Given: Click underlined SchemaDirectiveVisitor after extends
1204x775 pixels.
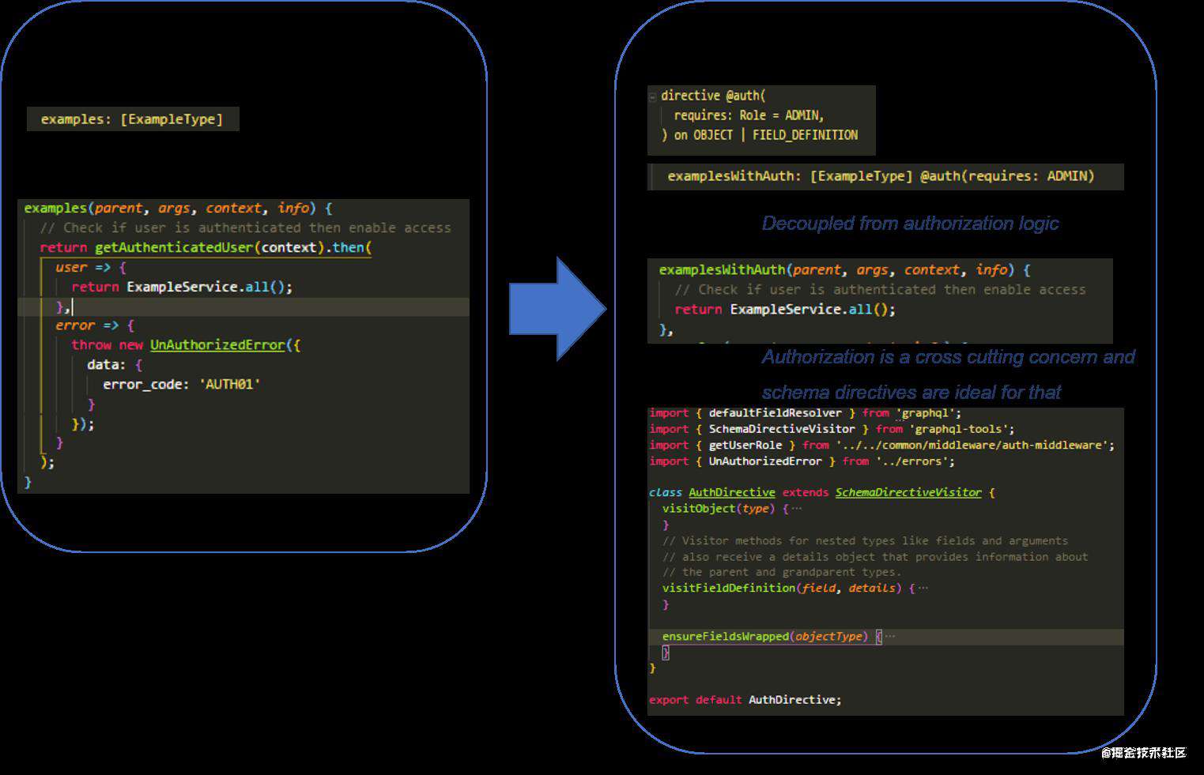Looking at the screenshot, I should pyautogui.click(x=908, y=492).
